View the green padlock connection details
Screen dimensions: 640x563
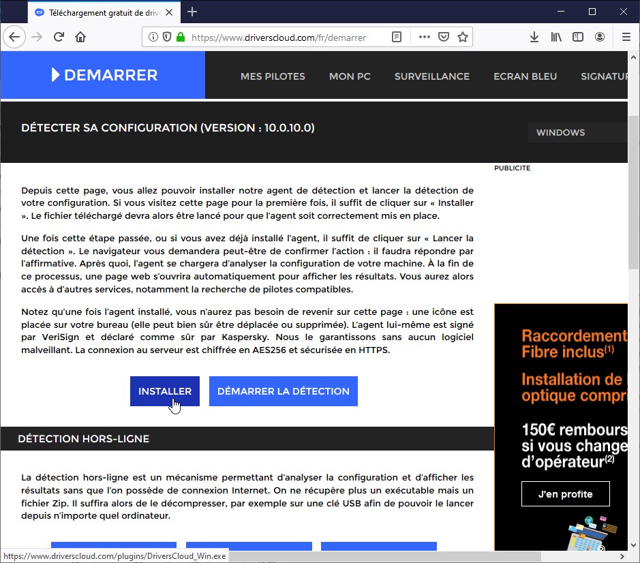(181, 37)
